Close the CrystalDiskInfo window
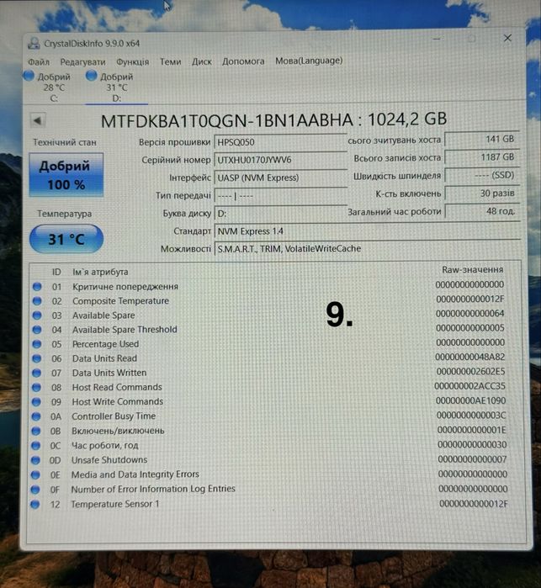The width and height of the screenshot is (541, 588). click(507, 38)
